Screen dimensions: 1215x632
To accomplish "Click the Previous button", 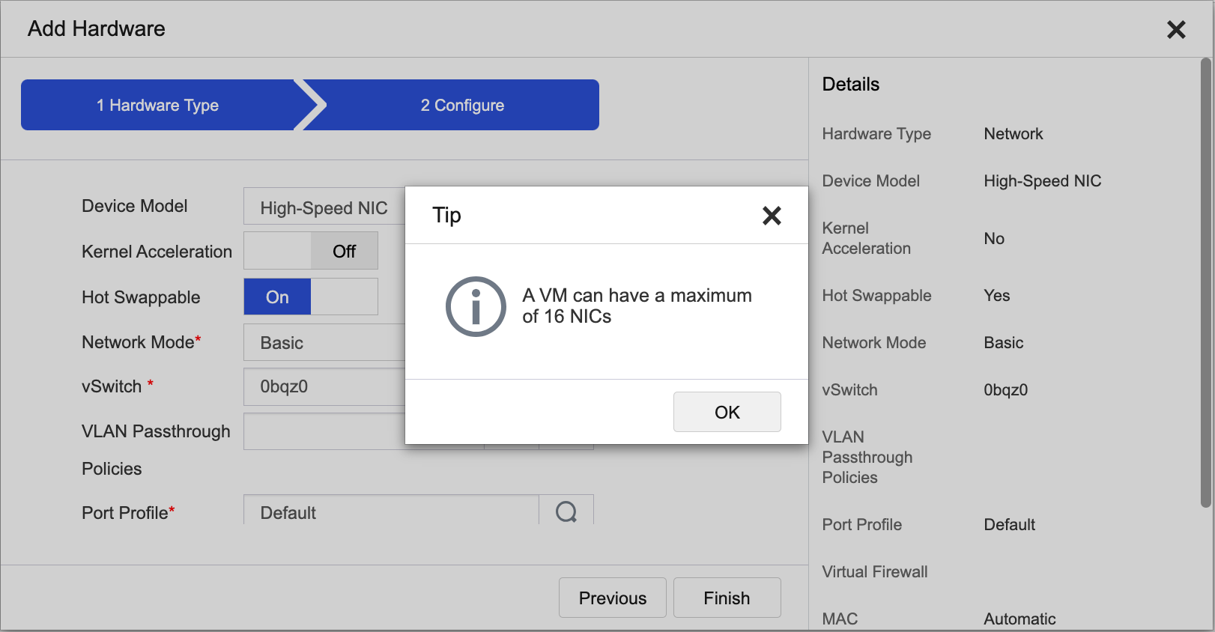I will [x=612, y=598].
